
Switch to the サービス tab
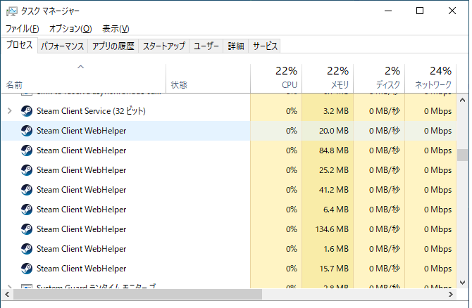coord(265,46)
